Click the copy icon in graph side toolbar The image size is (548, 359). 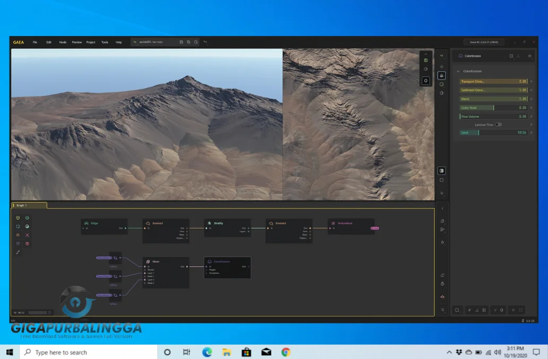click(x=442, y=221)
